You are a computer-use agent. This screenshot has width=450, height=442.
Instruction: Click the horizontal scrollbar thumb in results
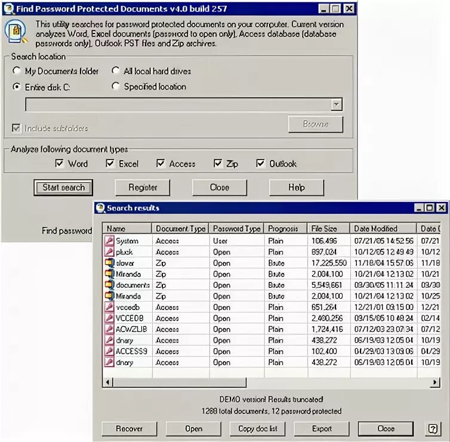(x=180, y=382)
